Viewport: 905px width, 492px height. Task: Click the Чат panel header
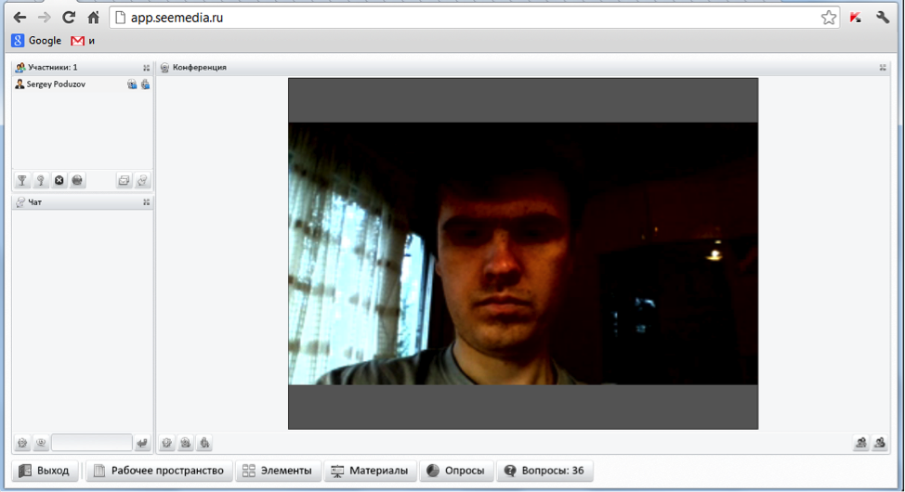point(83,202)
